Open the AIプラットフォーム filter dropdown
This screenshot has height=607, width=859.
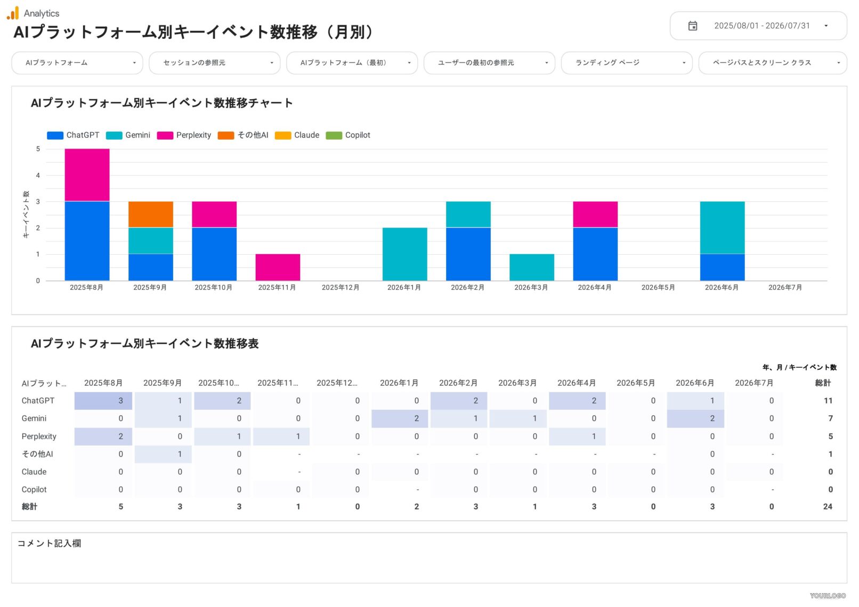click(x=77, y=63)
